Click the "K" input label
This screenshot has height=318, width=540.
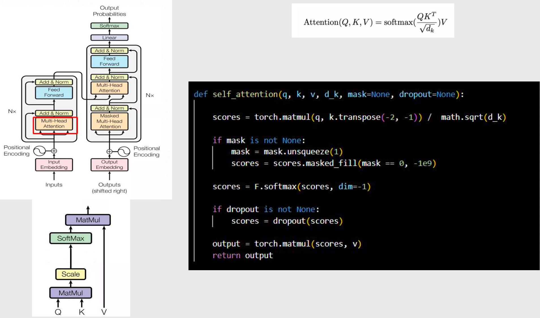point(82,312)
